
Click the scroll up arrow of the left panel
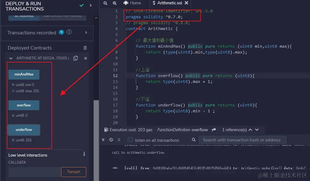(x=96, y=18)
